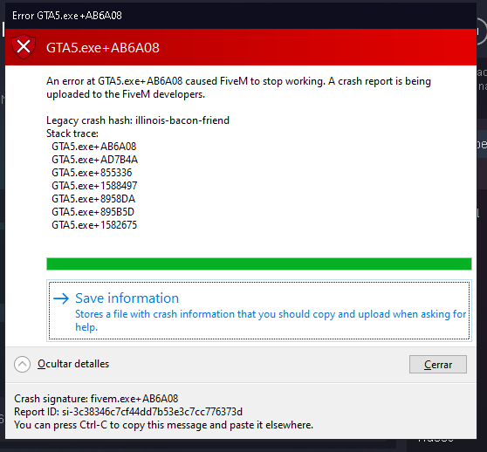Click the Ocultar detalles label

73,364
